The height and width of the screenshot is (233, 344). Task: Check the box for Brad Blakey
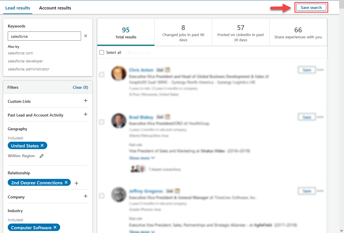tap(102, 122)
